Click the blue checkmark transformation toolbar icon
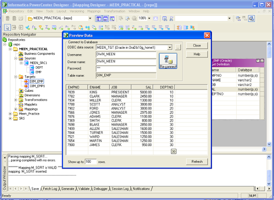This screenshot has width=274, height=200. click(x=27, y=27)
